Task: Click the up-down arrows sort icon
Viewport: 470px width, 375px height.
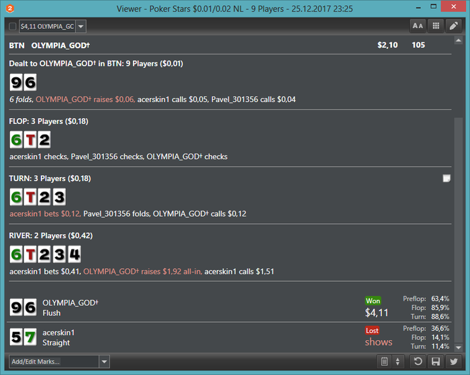Action: pos(397,362)
